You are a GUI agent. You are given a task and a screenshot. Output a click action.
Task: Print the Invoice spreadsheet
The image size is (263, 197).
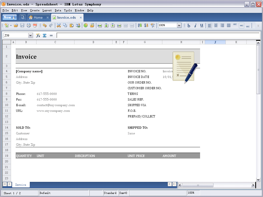(29, 25)
